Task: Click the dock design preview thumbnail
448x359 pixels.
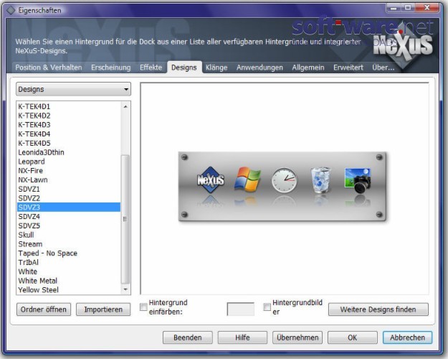Action: click(282, 187)
